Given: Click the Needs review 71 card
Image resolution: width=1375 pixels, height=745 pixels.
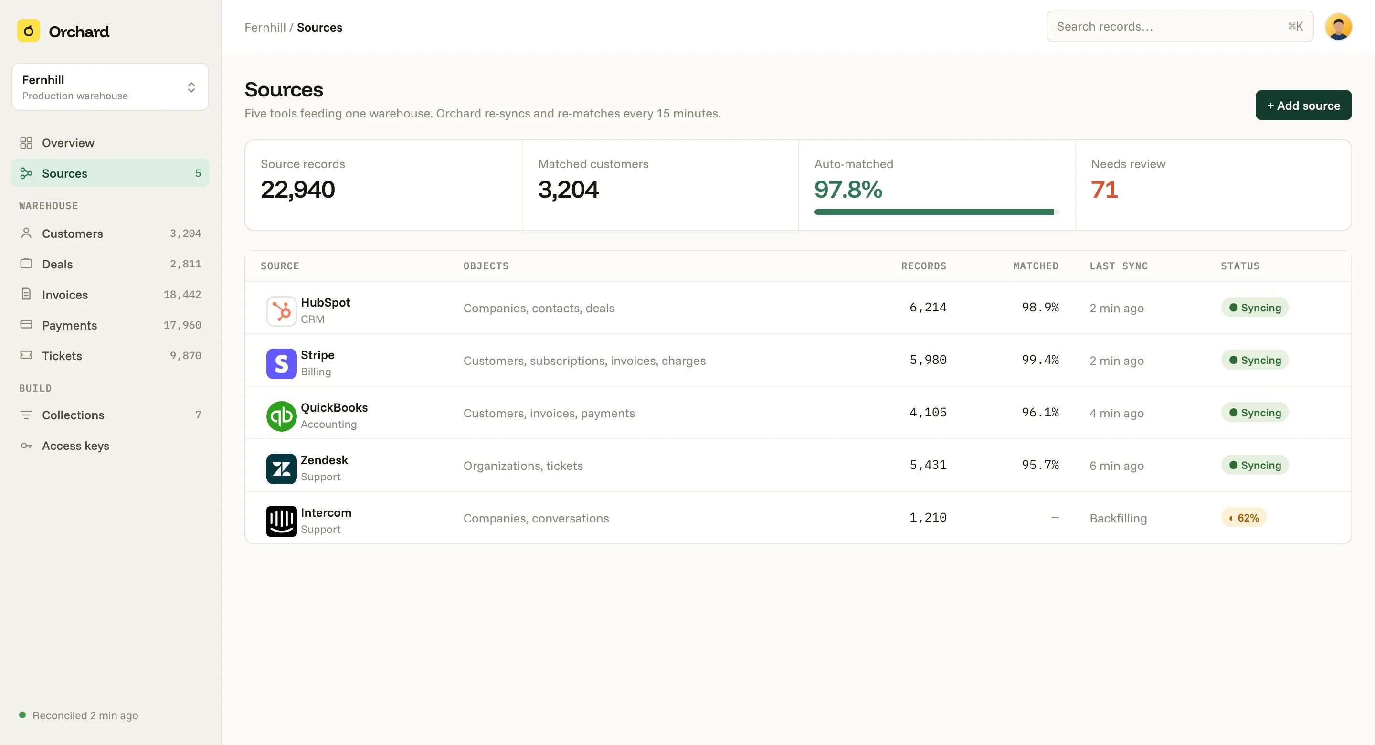Looking at the screenshot, I should click(x=1213, y=185).
